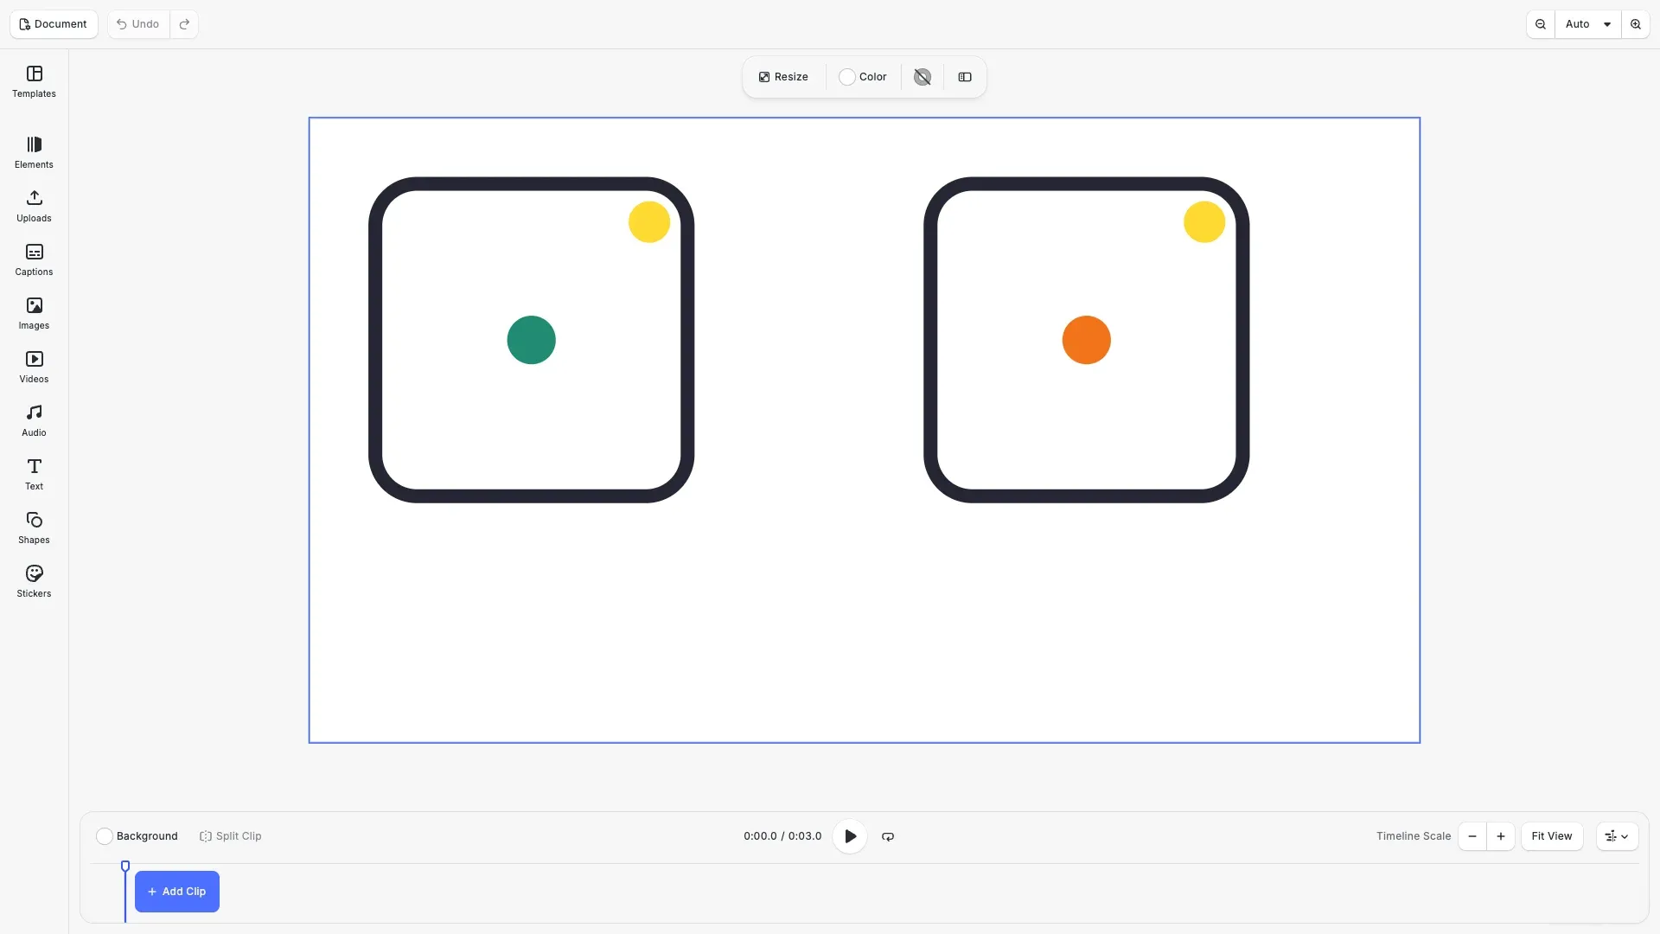
Task: Open the Stickers panel
Action: pos(34,582)
